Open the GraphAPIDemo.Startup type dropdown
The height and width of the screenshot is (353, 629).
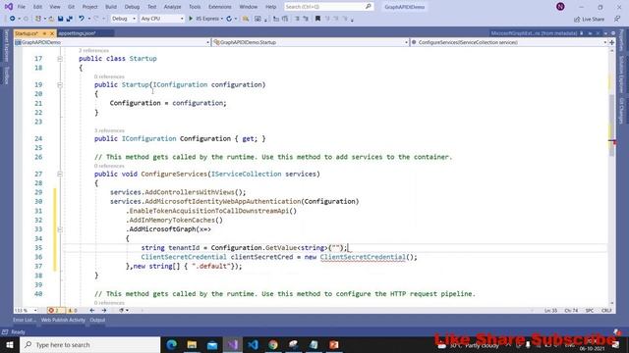pyautogui.click(x=311, y=42)
